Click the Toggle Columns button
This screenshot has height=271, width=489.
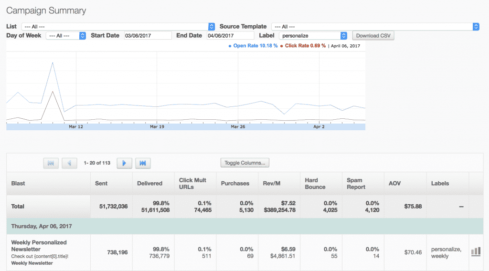(245, 163)
